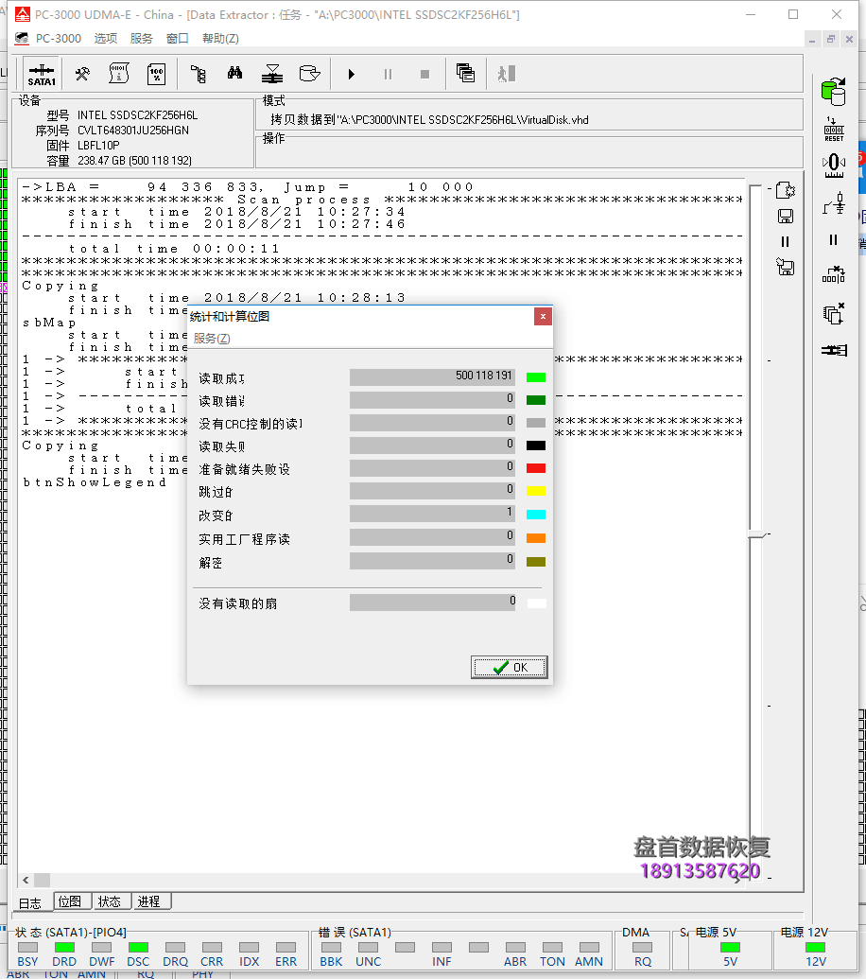866x979 pixels.
Task: Click the 100% document icon in toolbar
Action: 156,74
